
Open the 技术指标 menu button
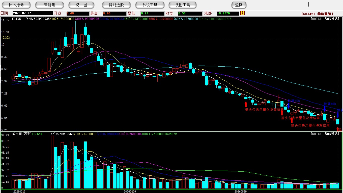click(x=16, y=5)
